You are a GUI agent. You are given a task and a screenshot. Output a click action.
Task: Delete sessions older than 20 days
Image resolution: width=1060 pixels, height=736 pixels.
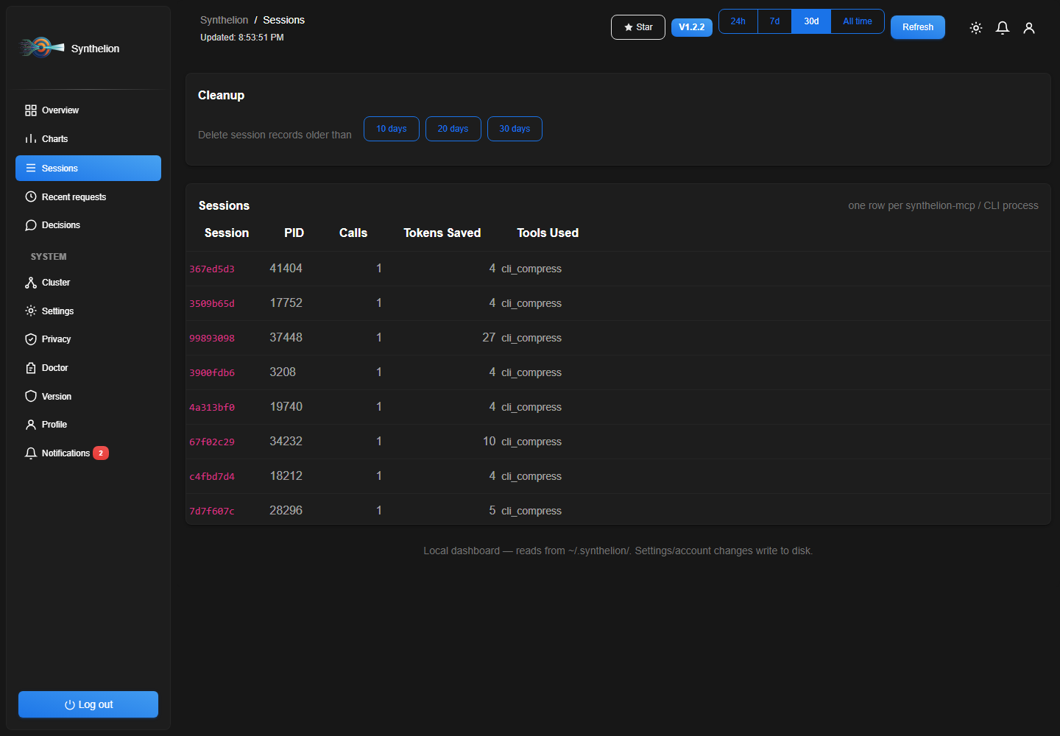pos(453,129)
